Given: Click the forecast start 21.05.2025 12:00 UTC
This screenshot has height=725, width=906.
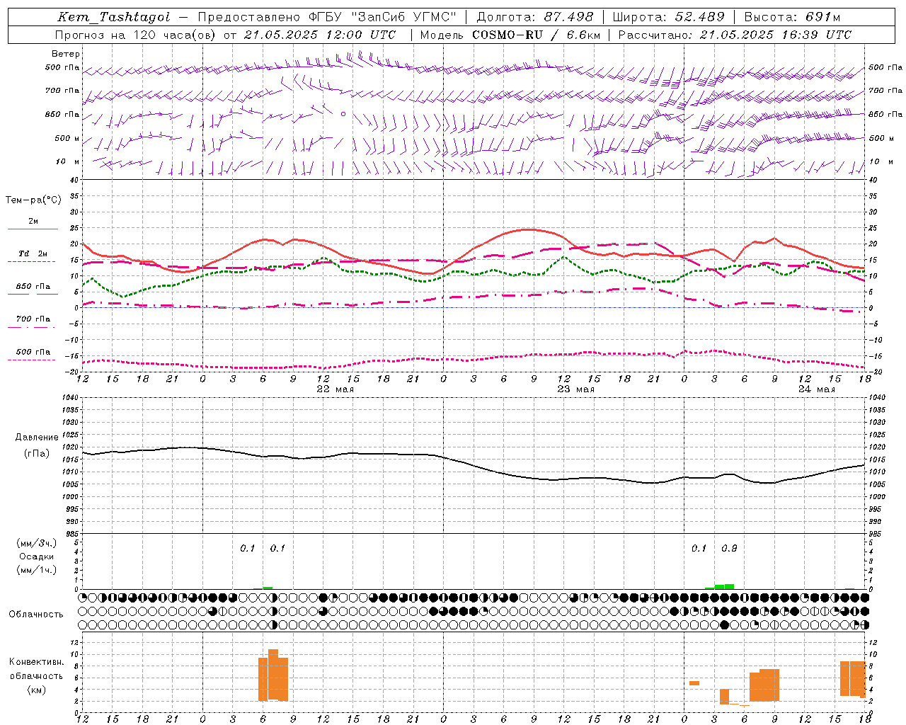Looking at the screenshot, I should [x=320, y=35].
